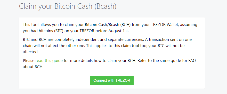Click the lone word 'affected.'

[31, 52]
